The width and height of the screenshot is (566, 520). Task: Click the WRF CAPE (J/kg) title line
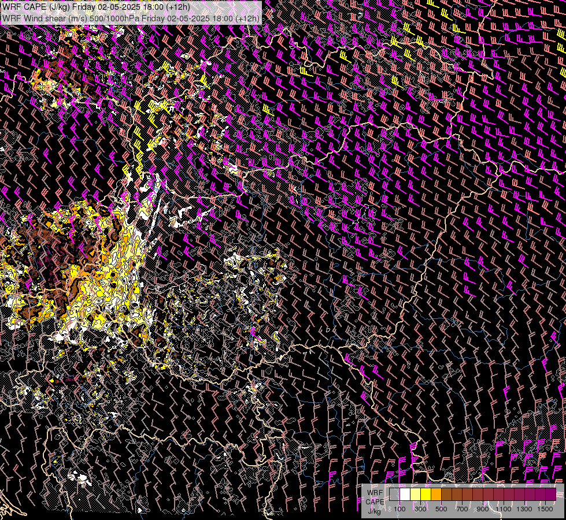96,7
